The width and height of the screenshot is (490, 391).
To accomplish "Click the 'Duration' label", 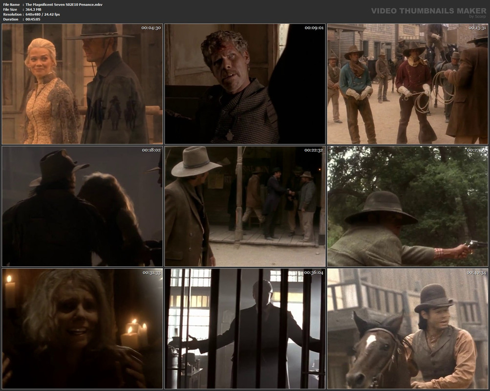I will click(x=11, y=20).
